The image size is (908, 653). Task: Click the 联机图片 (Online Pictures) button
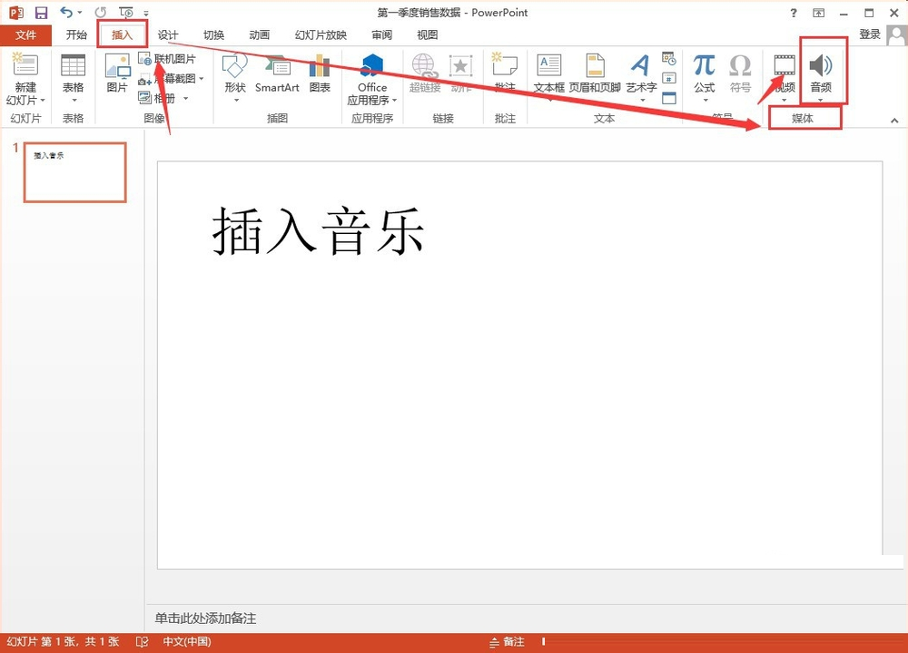tap(167, 58)
